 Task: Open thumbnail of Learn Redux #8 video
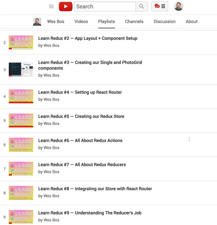pos(21,193)
